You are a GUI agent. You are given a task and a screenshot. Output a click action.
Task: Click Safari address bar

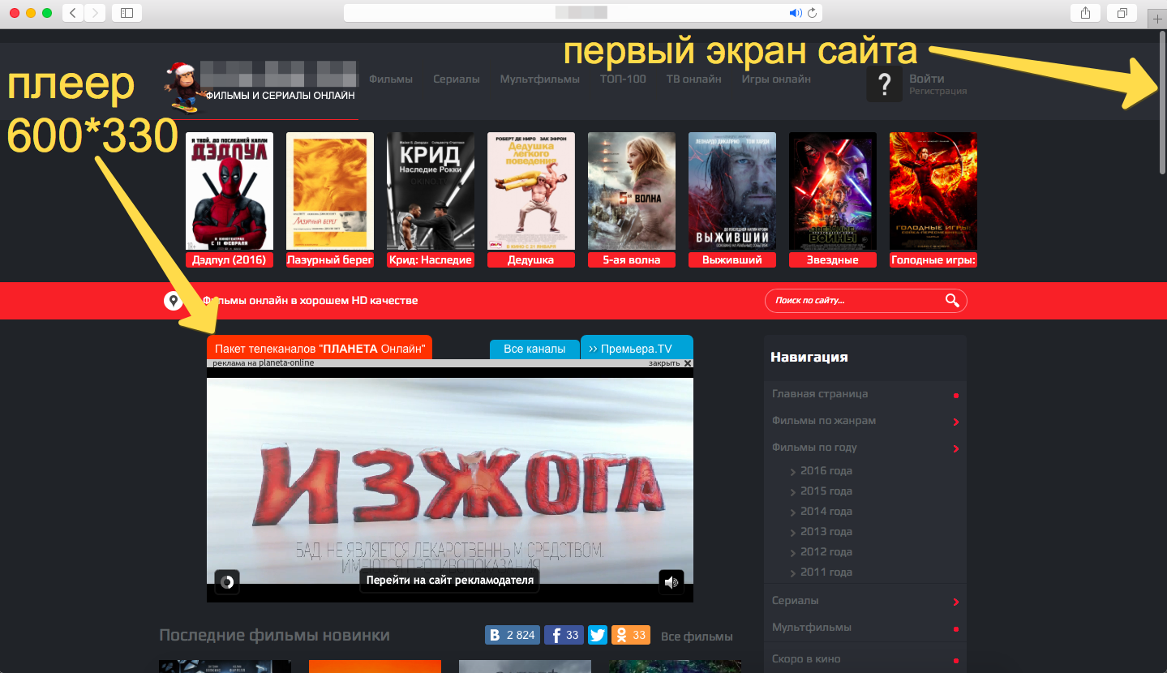tap(584, 13)
